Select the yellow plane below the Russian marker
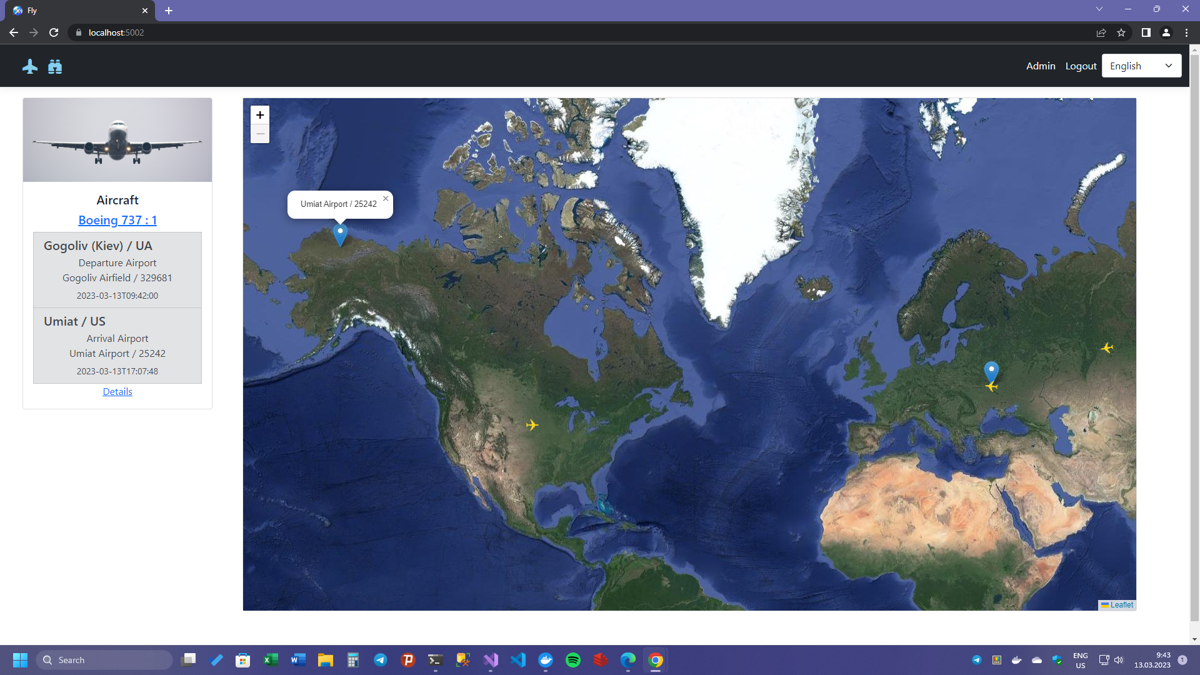The image size is (1200, 675). click(x=992, y=387)
